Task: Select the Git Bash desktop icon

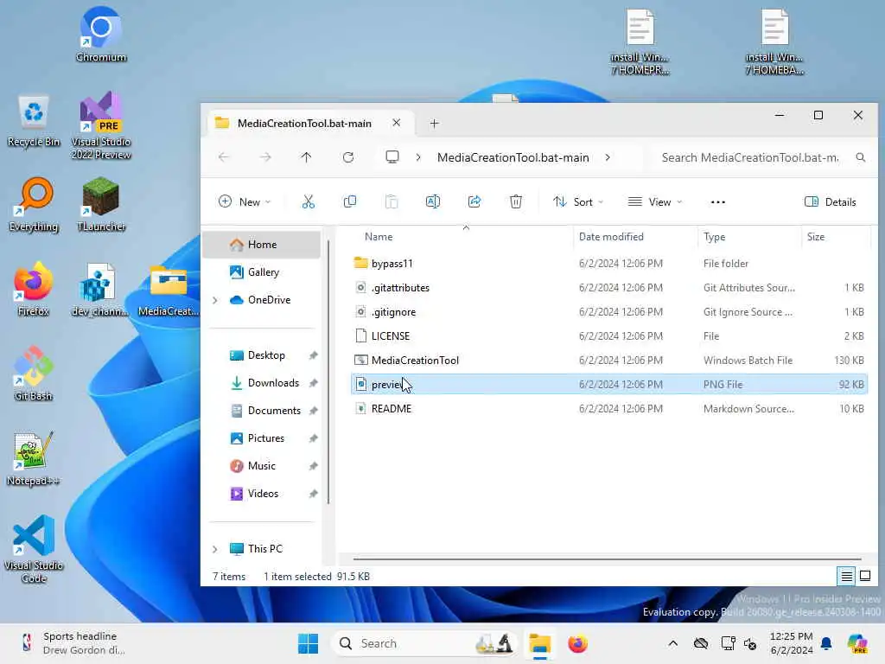Action: 34,373
